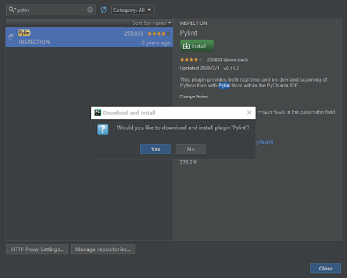
Task: Click the 'Updated 2020/2/1' text
Action: (x=200, y=68)
